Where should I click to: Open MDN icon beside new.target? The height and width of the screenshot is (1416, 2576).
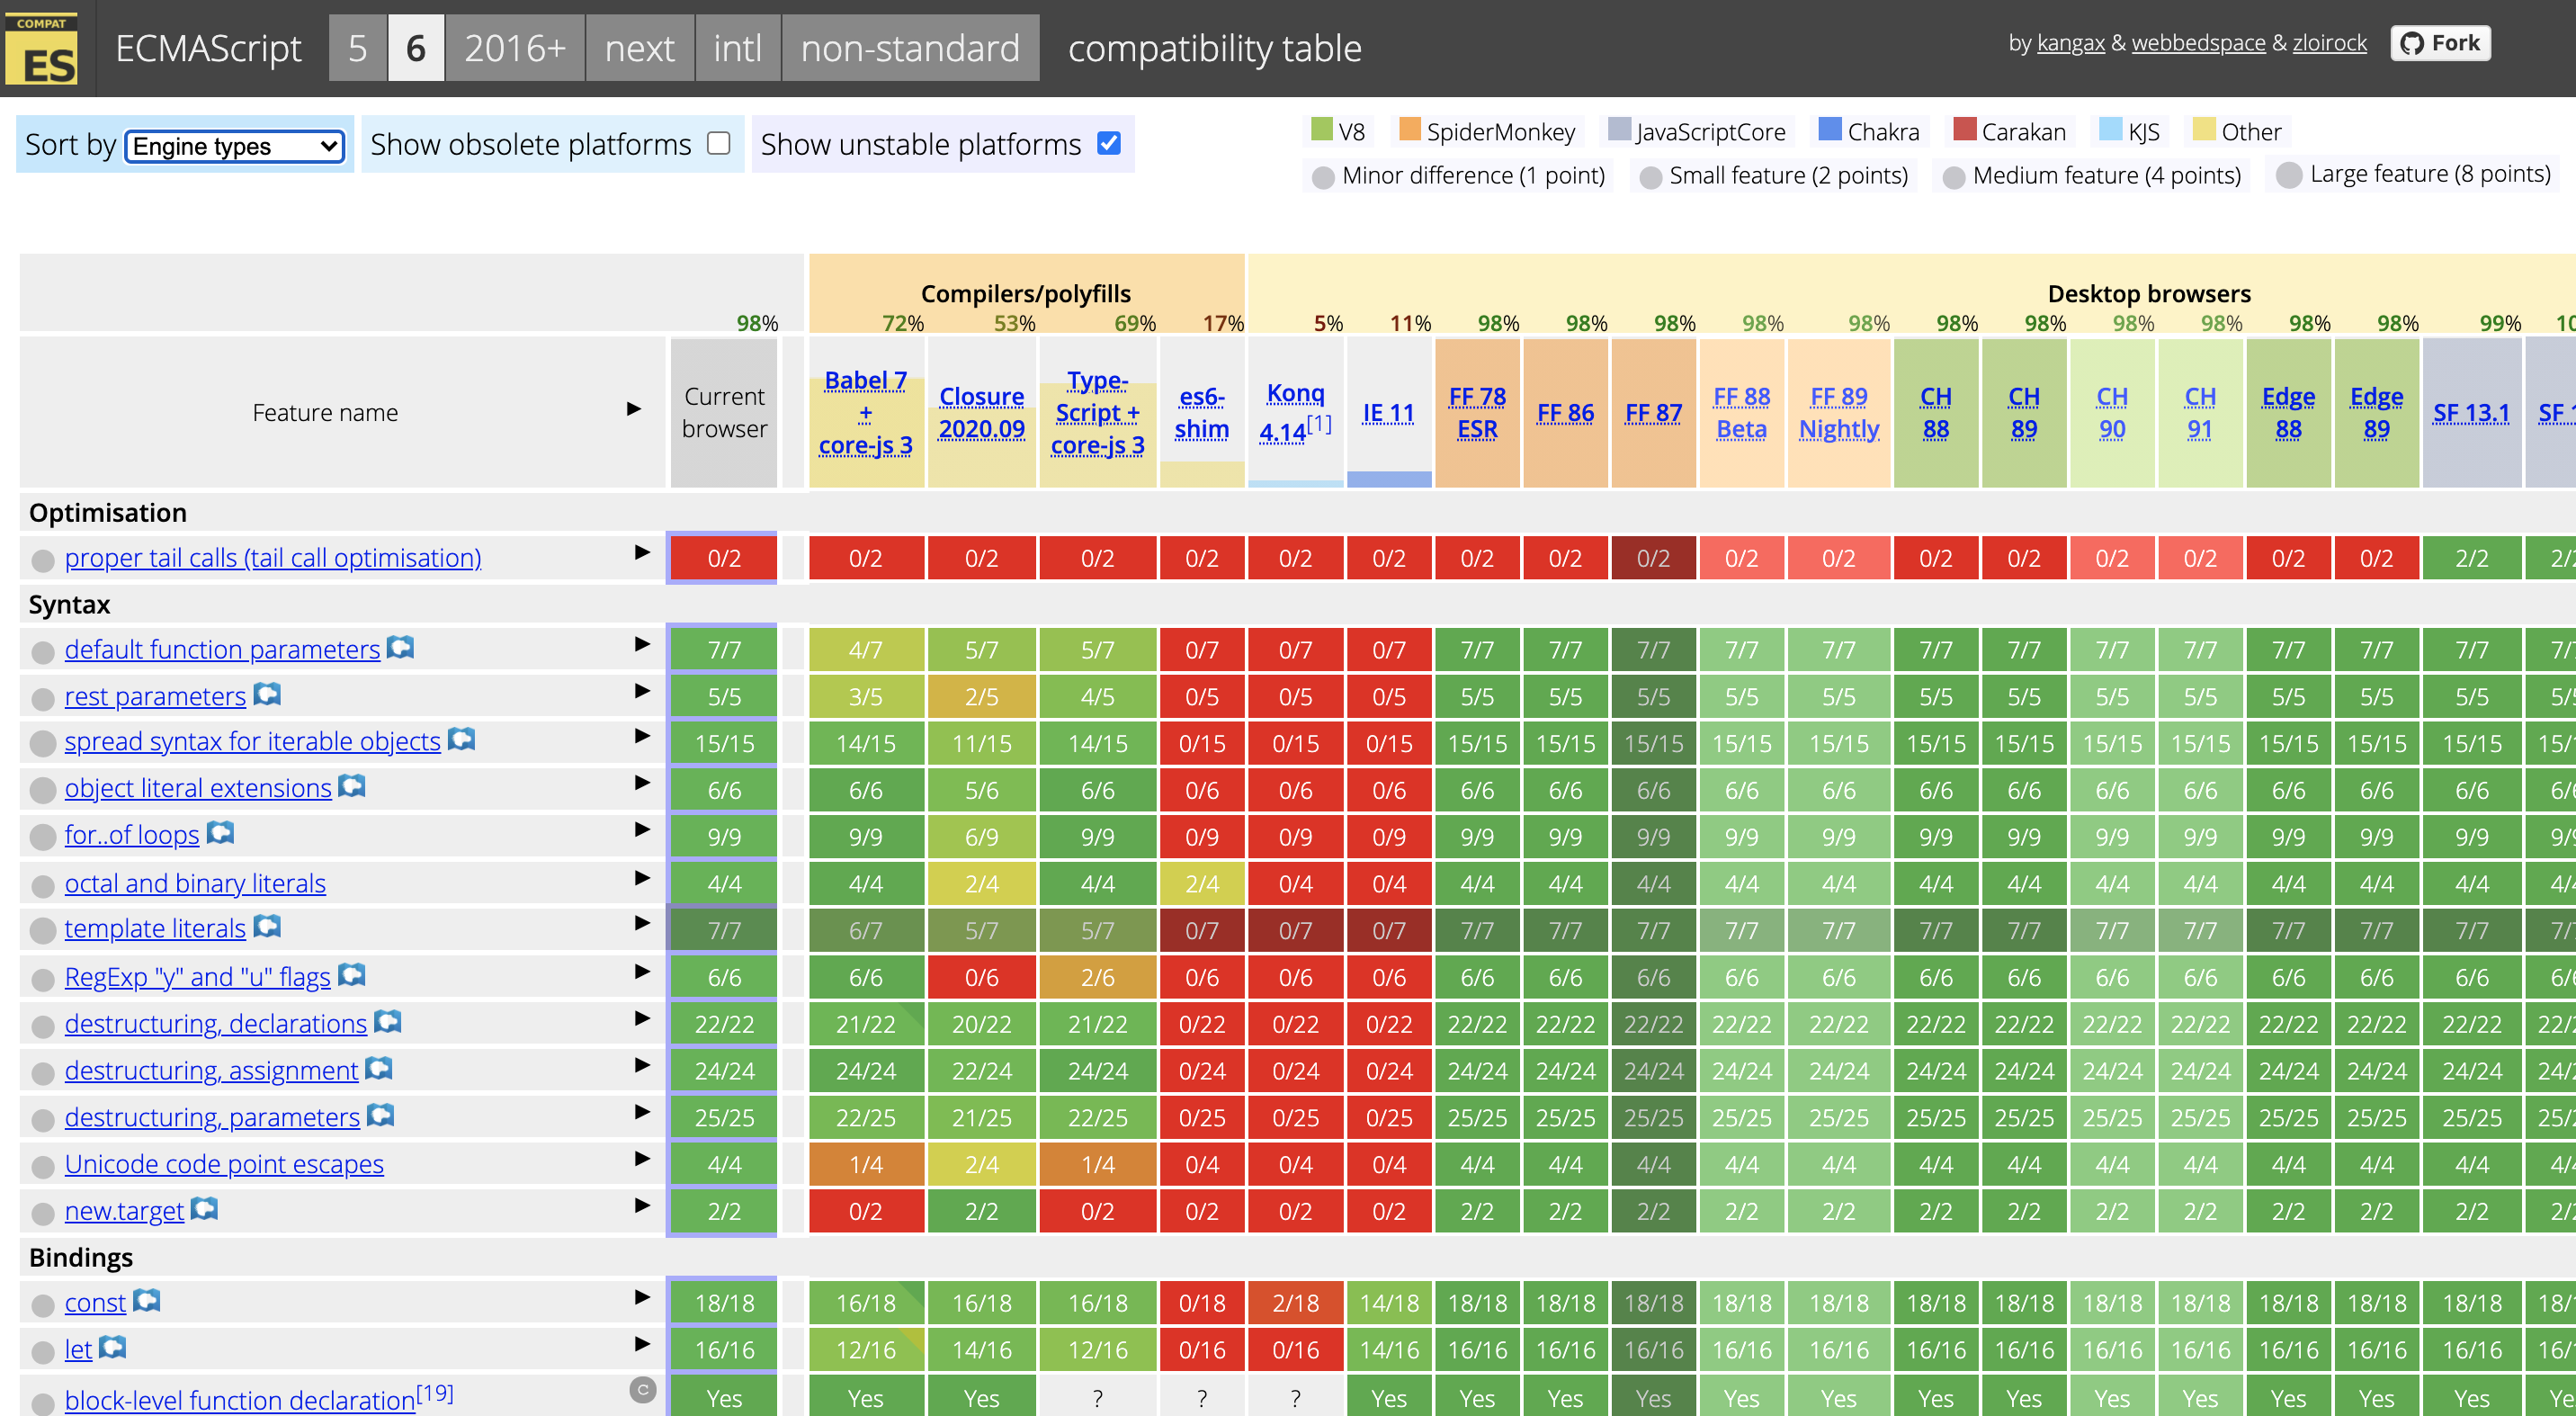tap(204, 1208)
